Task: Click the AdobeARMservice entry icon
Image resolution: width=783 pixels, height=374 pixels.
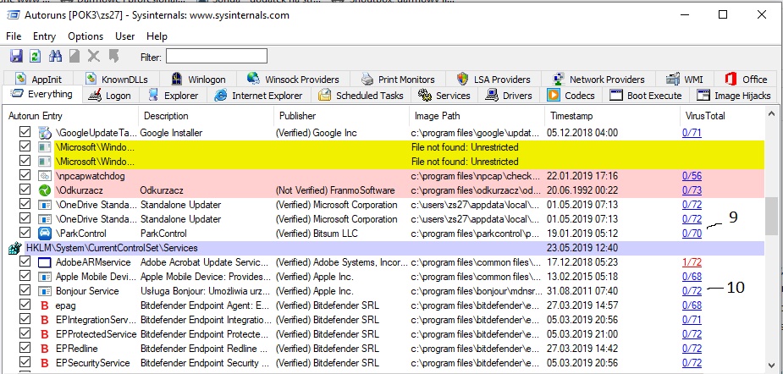Action: (45, 262)
